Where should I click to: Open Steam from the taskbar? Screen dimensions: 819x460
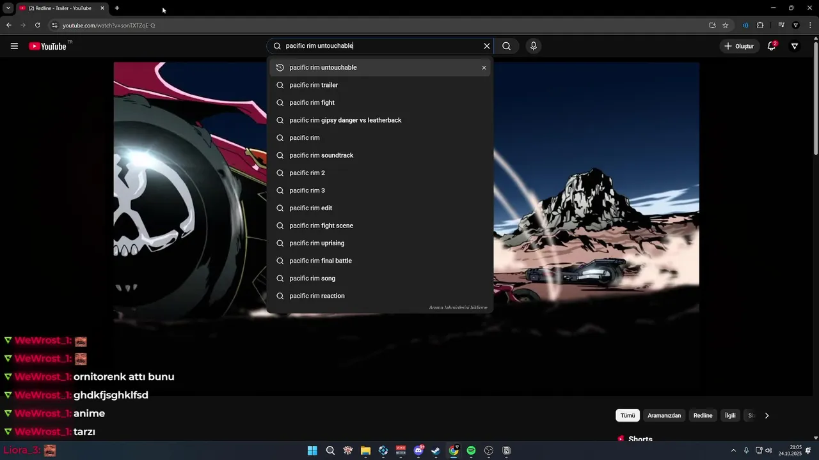pyautogui.click(x=436, y=450)
